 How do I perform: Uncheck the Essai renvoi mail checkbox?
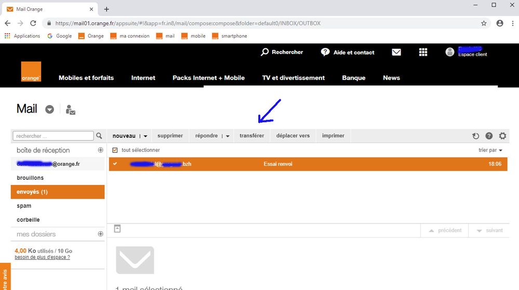point(115,164)
